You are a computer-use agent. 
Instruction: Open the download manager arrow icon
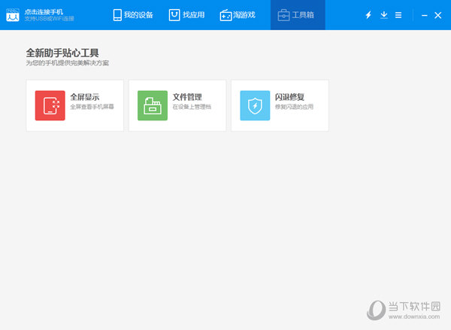pos(383,15)
